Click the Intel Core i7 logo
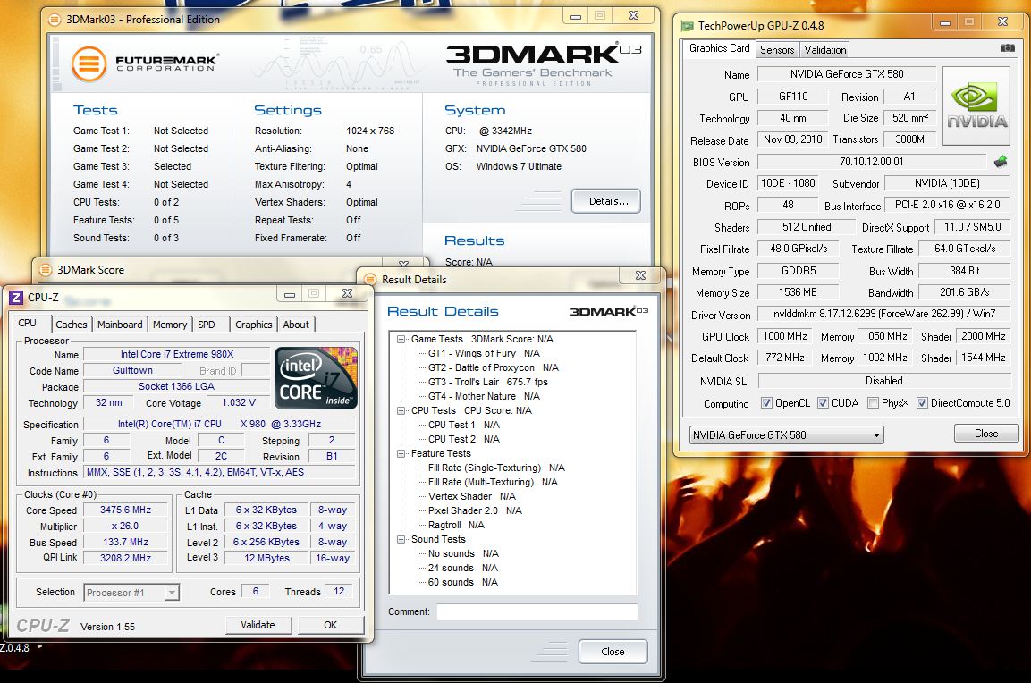Image resolution: width=1031 pixels, height=683 pixels. [317, 377]
